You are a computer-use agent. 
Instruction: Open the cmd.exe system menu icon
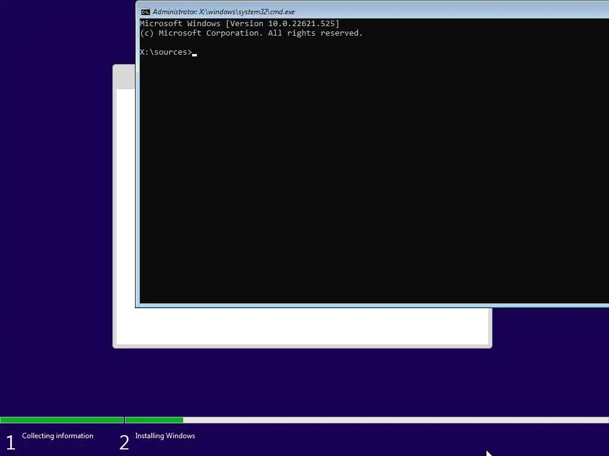[145, 12]
